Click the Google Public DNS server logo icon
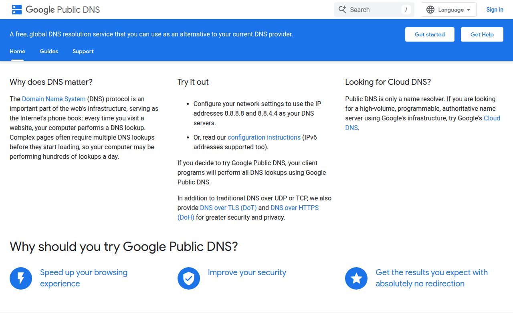 (x=17, y=10)
